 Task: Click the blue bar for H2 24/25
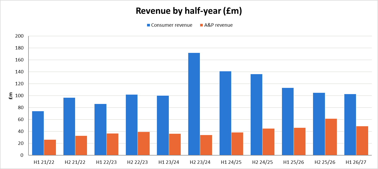(256, 115)
